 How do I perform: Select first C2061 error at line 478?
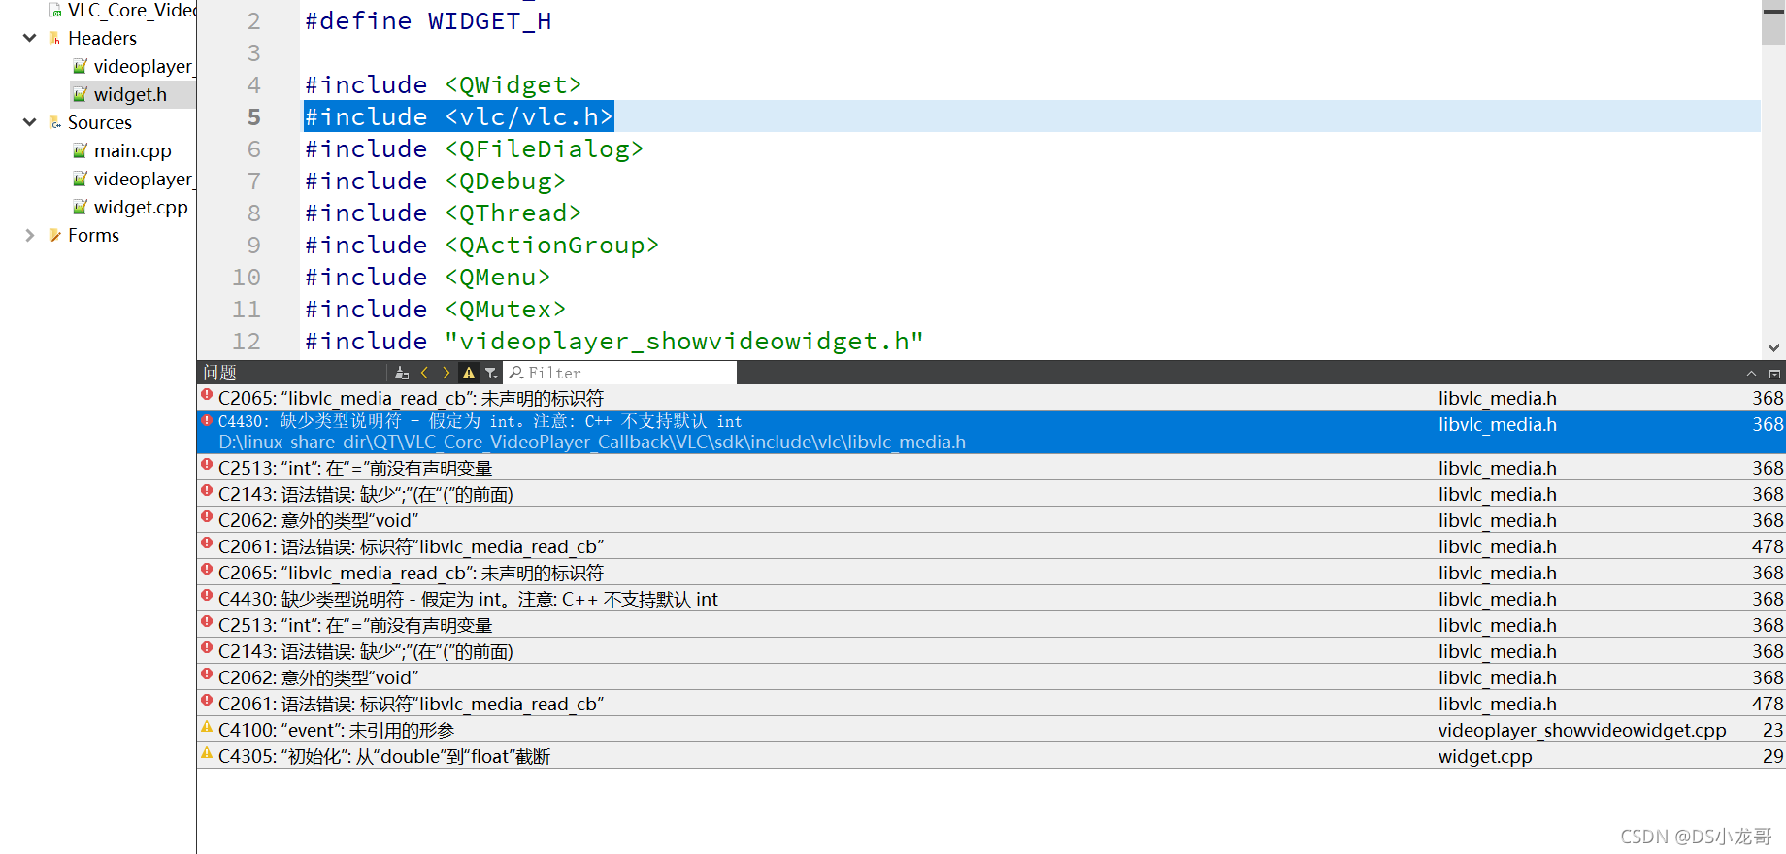[x=991, y=546]
